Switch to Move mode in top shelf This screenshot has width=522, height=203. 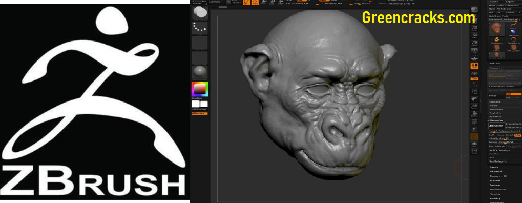coord(263,2)
